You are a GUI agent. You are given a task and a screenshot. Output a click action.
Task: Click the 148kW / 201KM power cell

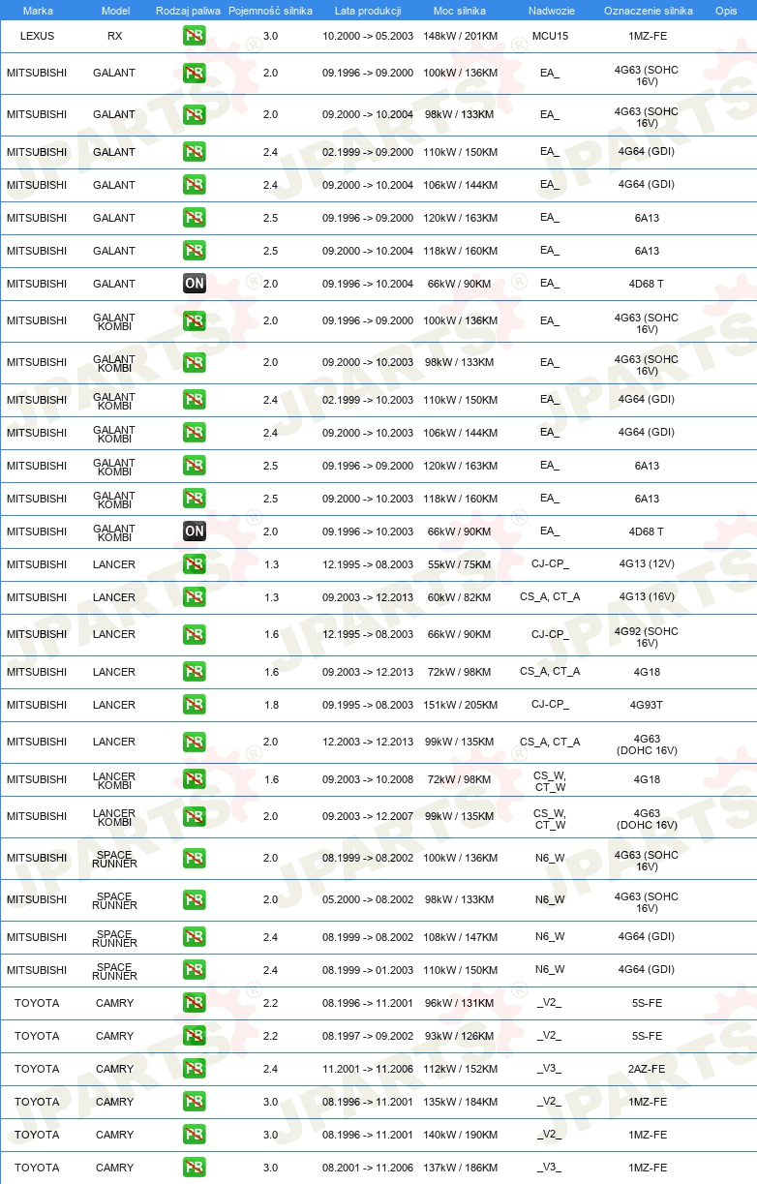tap(461, 36)
